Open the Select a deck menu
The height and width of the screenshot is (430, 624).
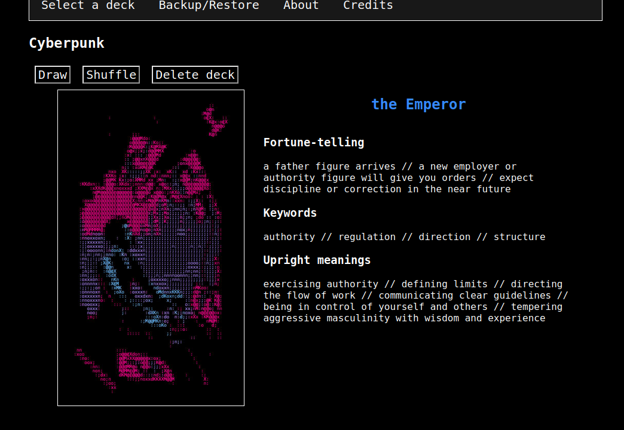point(88,6)
